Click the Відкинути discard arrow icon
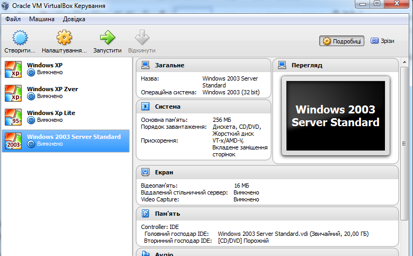Screen dimensions: 413x256 pyautogui.click(x=142, y=38)
